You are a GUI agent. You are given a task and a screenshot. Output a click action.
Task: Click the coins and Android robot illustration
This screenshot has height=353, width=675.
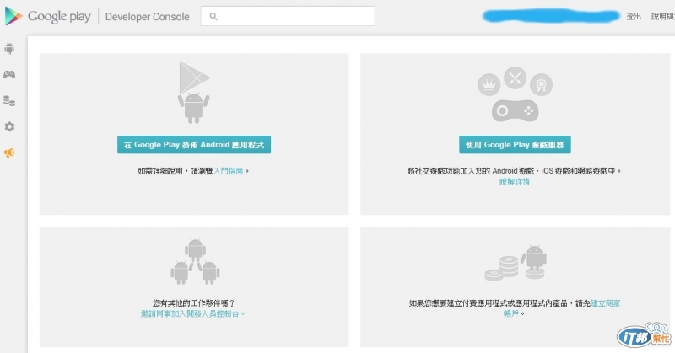coord(516,263)
